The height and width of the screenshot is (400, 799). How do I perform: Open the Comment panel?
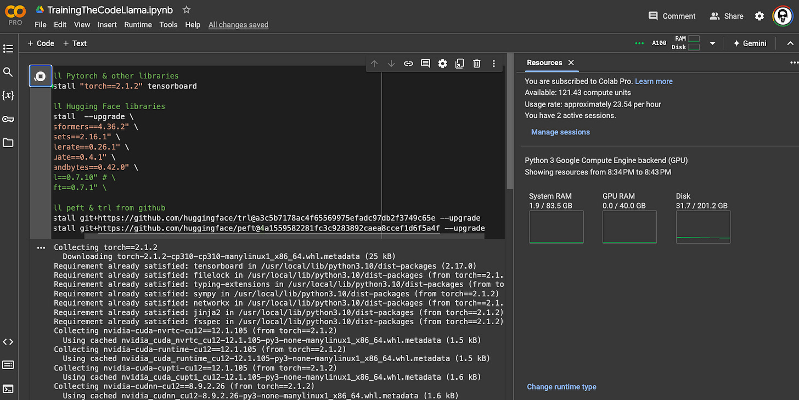click(672, 16)
